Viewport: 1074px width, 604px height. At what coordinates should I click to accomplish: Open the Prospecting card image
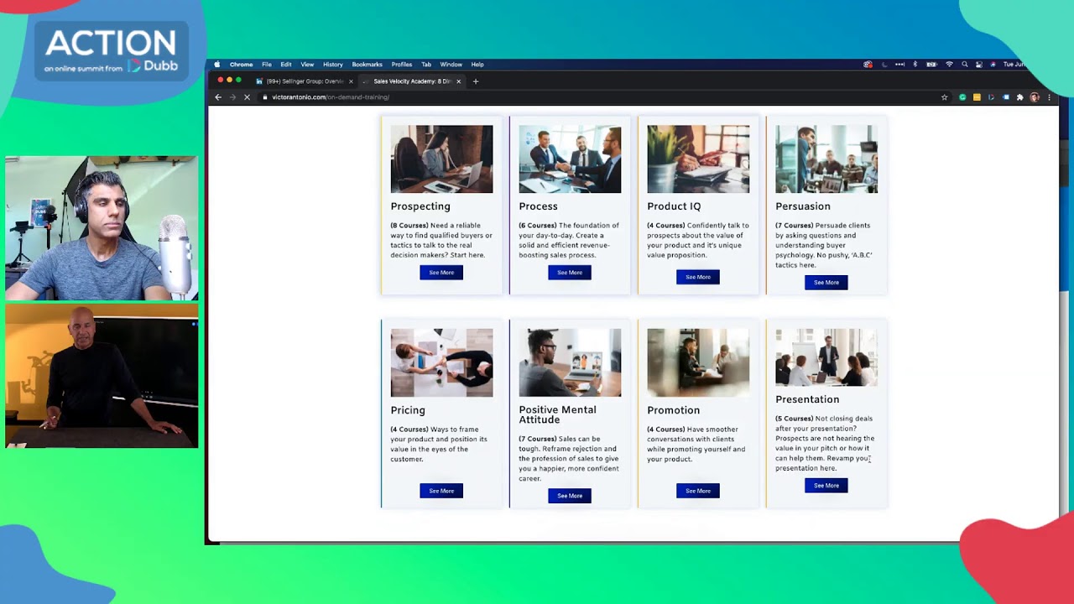pyautogui.click(x=441, y=159)
